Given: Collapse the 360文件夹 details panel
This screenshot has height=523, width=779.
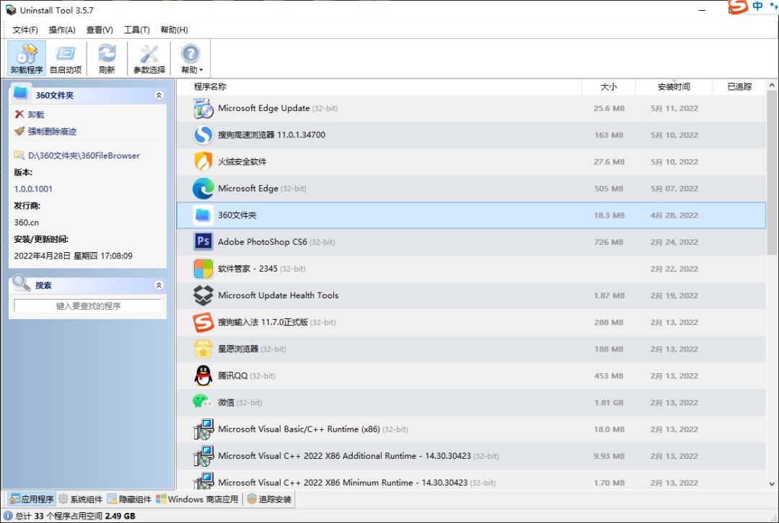Looking at the screenshot, I should 159,95.
